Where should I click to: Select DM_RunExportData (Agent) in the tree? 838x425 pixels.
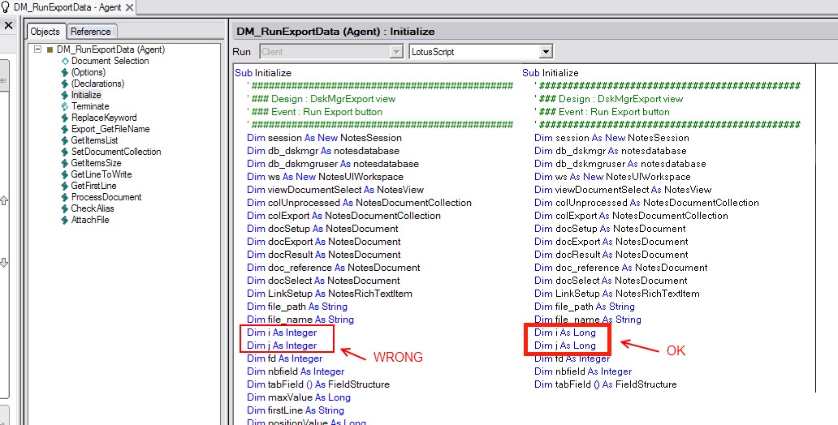point(110,49)
